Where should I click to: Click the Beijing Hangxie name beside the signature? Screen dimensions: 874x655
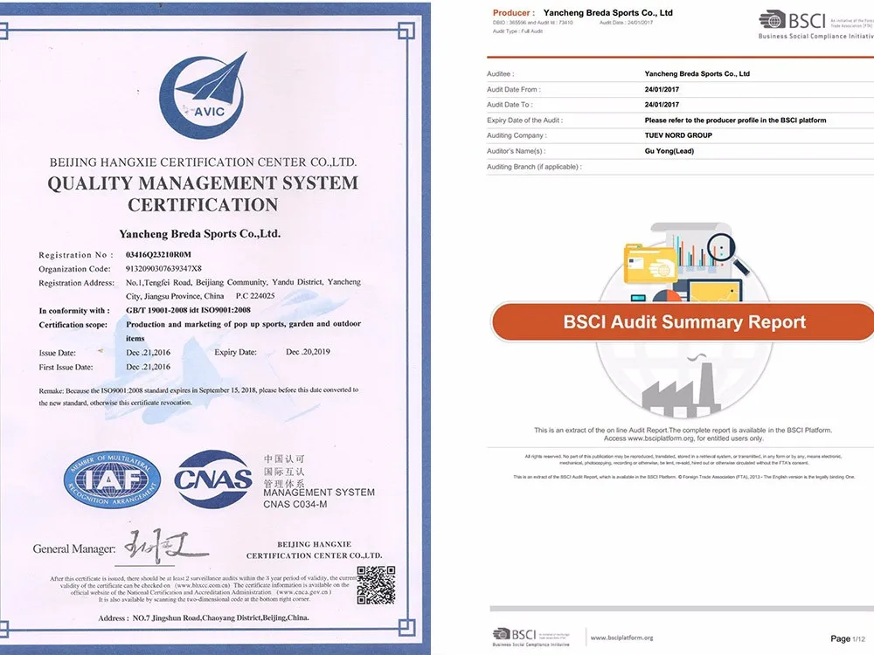(315, 549)
